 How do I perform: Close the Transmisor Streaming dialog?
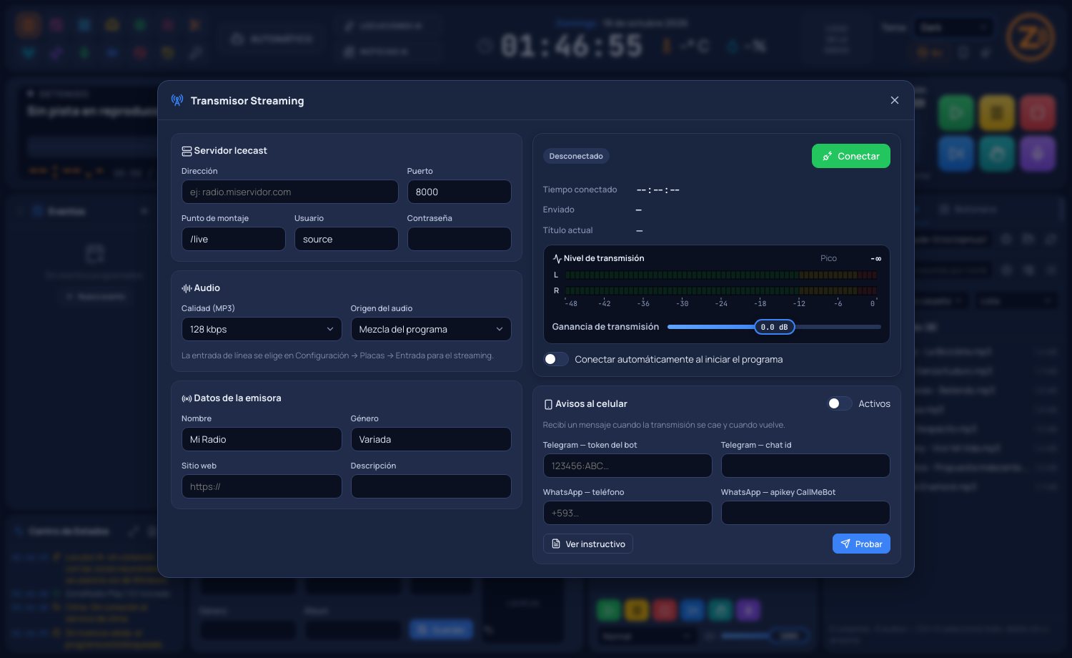(x=895, y=100)
